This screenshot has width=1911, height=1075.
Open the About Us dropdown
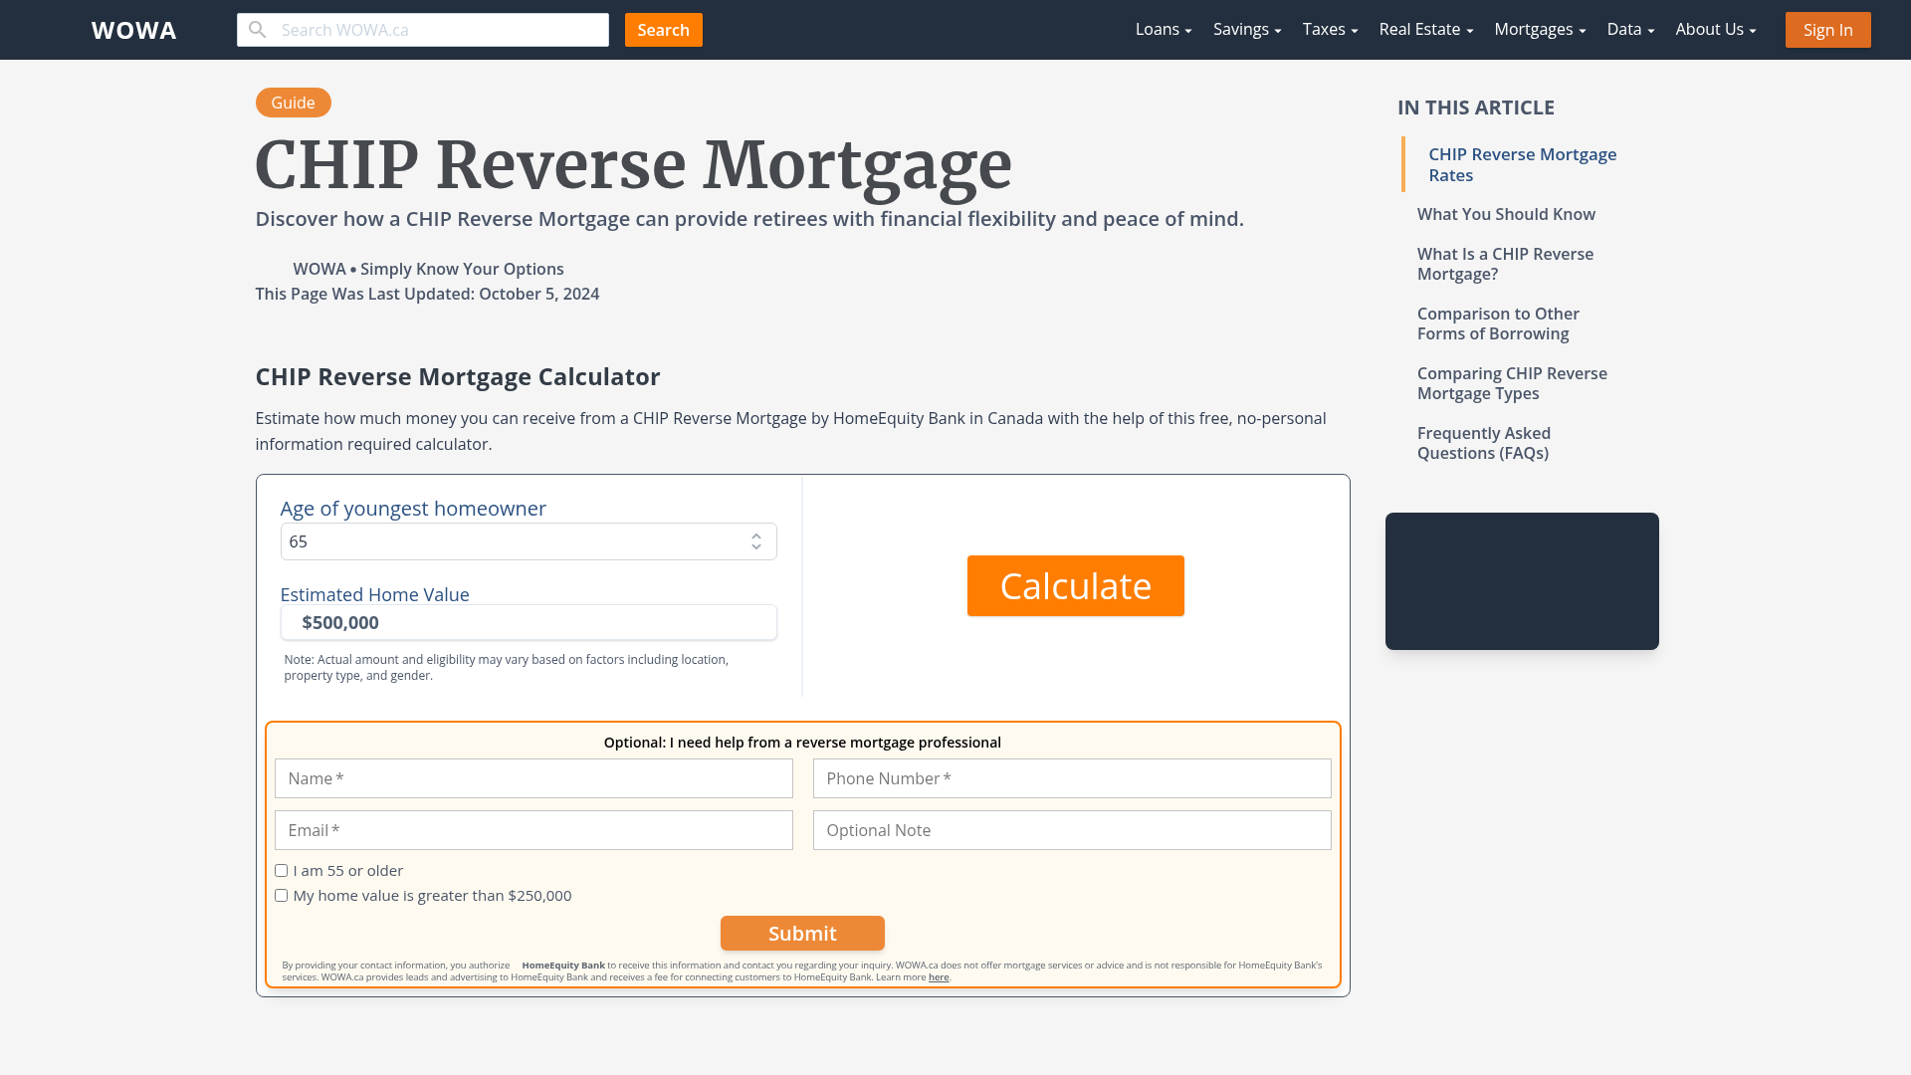coord(1714,29)
